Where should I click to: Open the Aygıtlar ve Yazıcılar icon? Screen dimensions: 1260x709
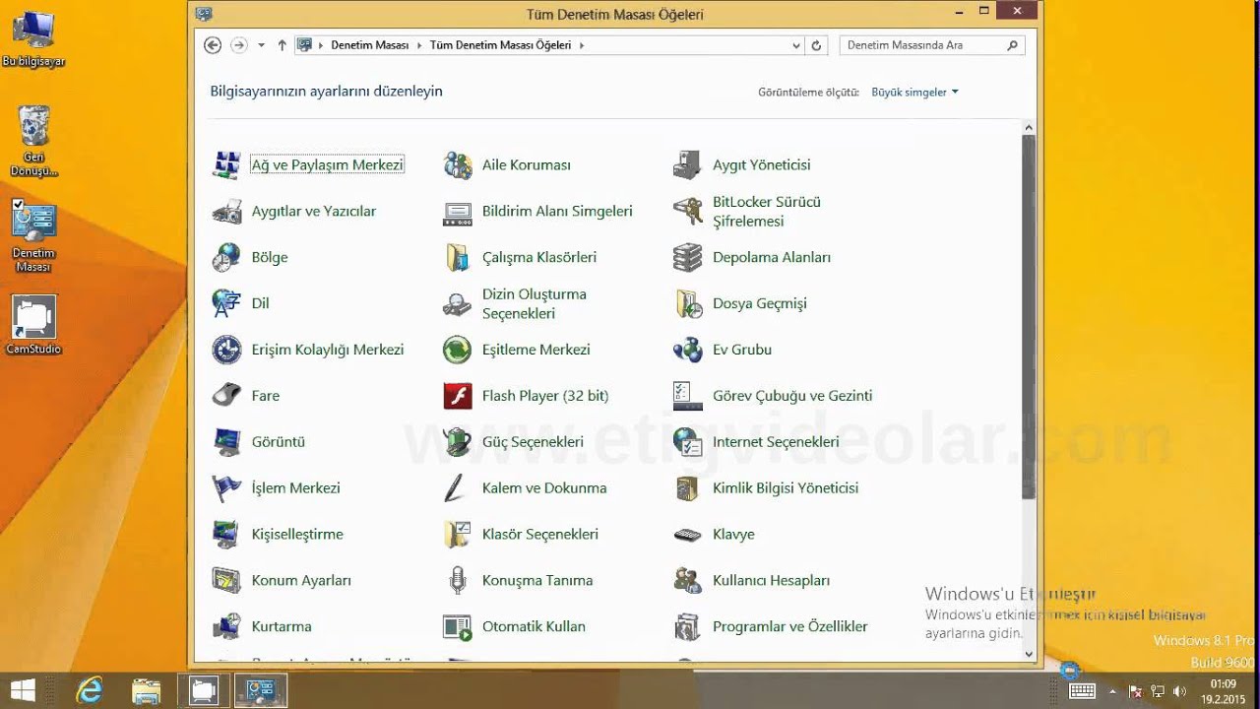[226, 212]
